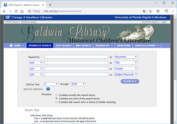This screenshot has height=124, width=177.
Task: Click the Subject Keyword search text field
Action: point(76,74)
